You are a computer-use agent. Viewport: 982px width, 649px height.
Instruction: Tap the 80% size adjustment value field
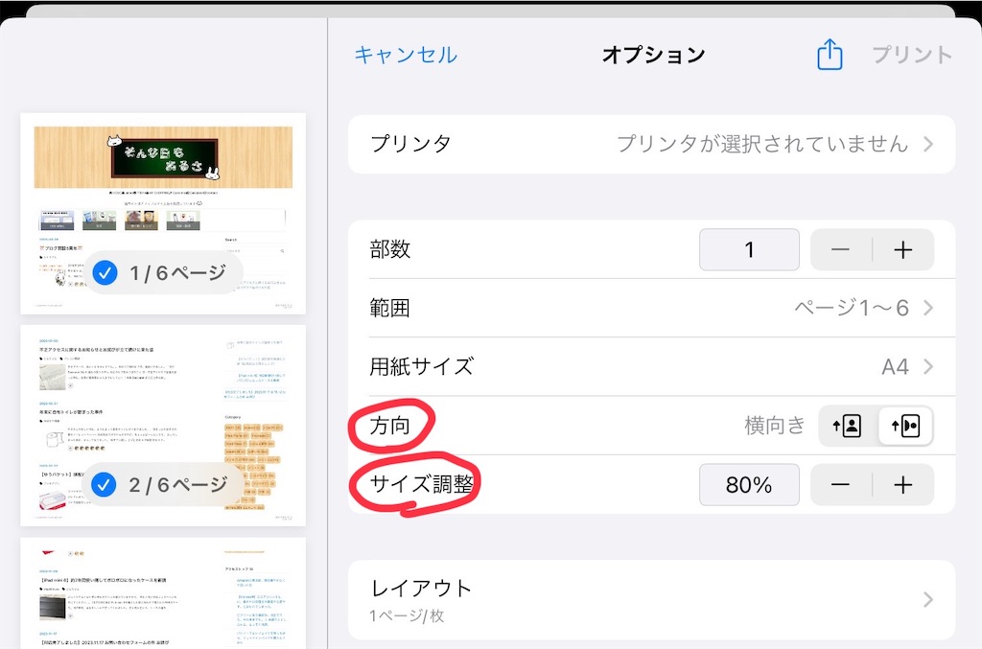click(749, 484)
